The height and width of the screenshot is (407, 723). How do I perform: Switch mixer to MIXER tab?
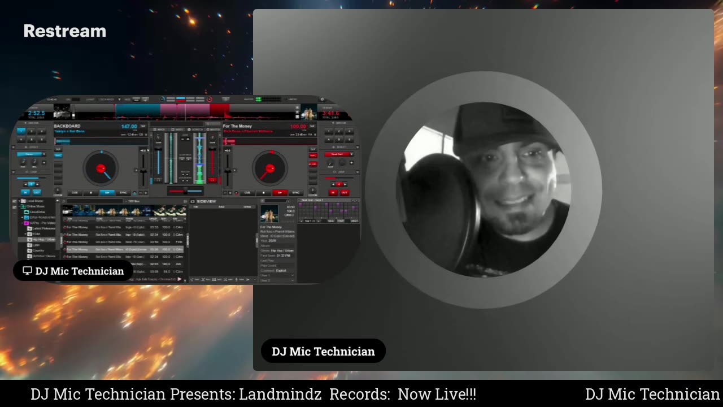click(x=159, y=129)
